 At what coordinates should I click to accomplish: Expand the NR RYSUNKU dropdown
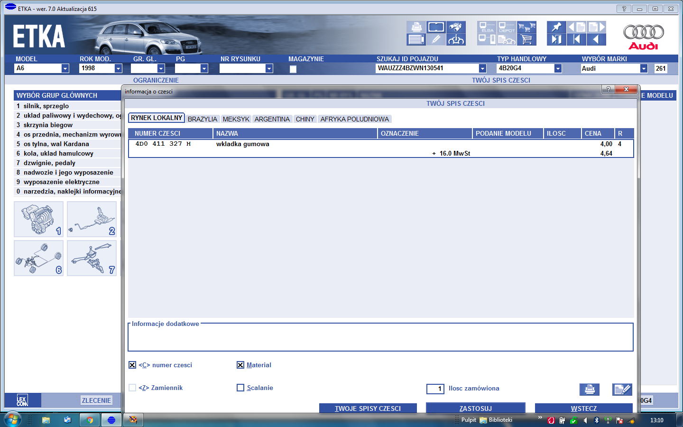[269, 68]
